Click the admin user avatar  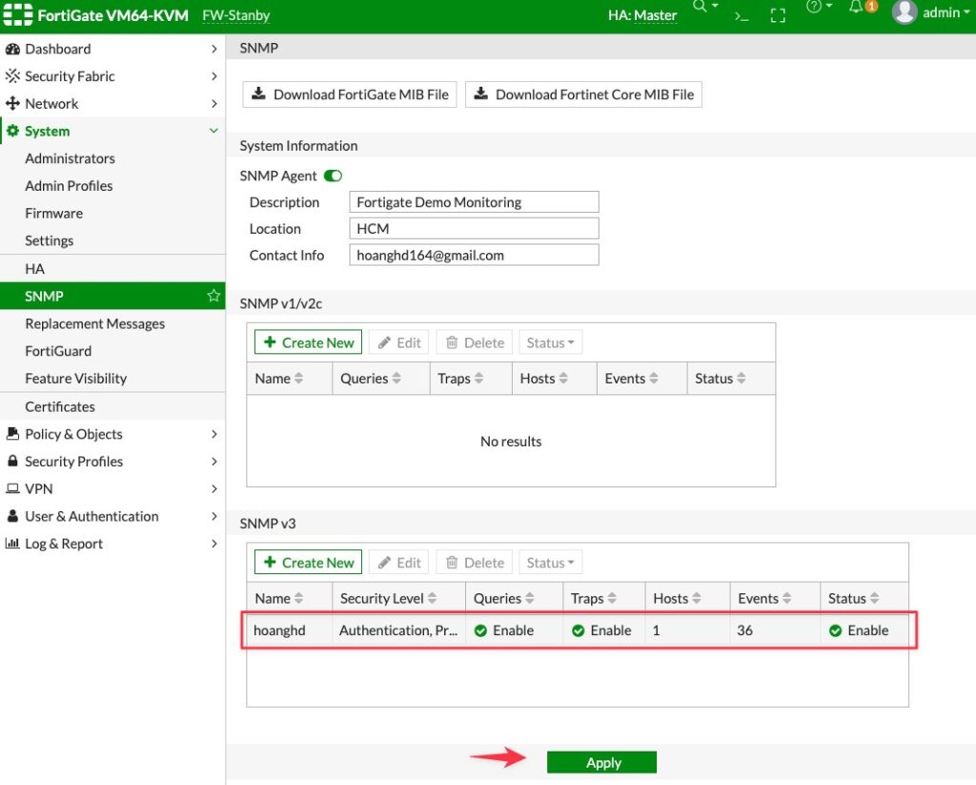pyautogui.click(x=905, y=11)
